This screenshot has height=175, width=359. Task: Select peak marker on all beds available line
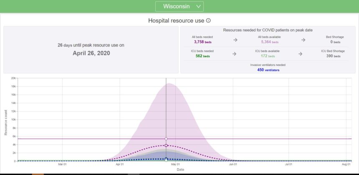(x=166, y=139)
